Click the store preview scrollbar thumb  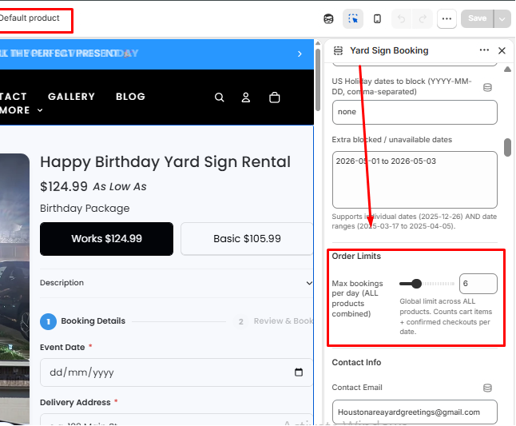(318, 80)
